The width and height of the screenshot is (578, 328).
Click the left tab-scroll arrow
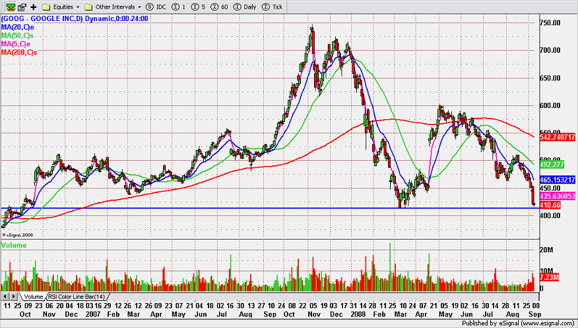point(5,296)
